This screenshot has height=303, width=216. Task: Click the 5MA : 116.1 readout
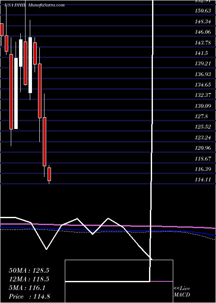(x=27, y=288)
